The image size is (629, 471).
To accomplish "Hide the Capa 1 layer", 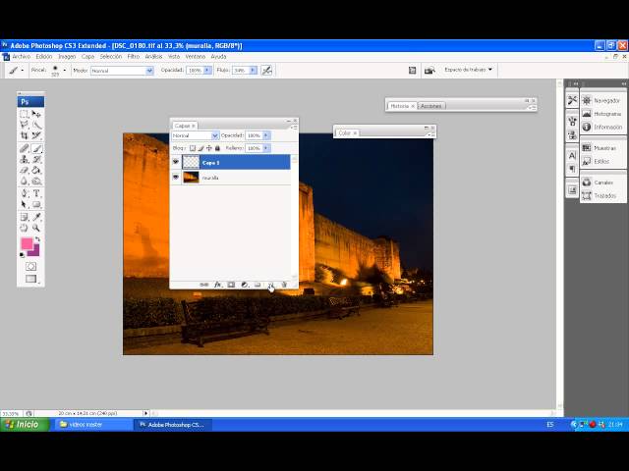I will [x=176, y=162].
